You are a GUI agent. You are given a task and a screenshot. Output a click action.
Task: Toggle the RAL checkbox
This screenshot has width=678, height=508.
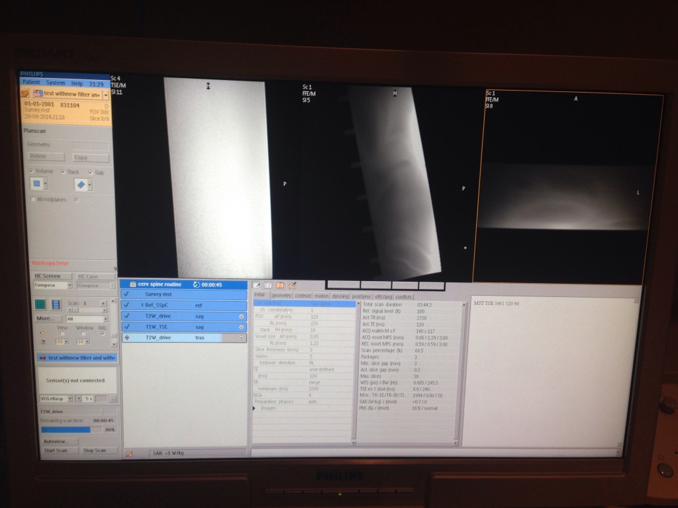pyautogui.click(x=103, y=334)
